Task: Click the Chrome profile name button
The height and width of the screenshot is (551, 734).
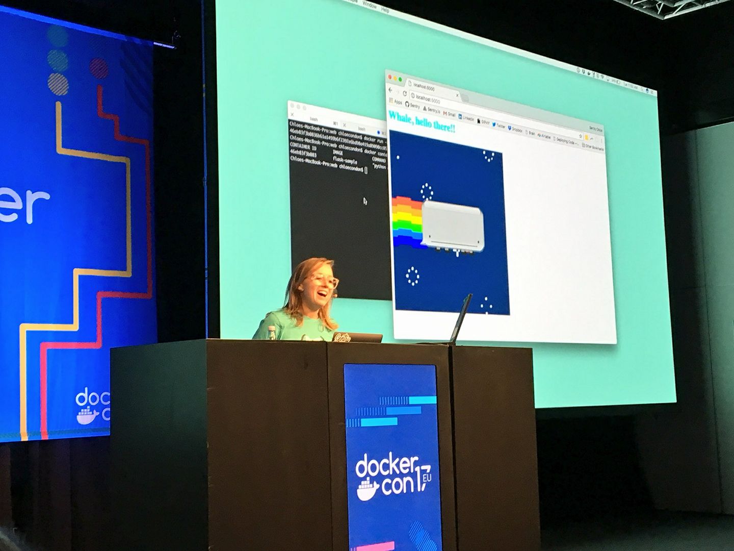Action: point(595,129)
